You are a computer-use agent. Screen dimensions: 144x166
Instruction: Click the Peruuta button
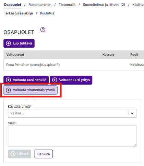(44, 154)
